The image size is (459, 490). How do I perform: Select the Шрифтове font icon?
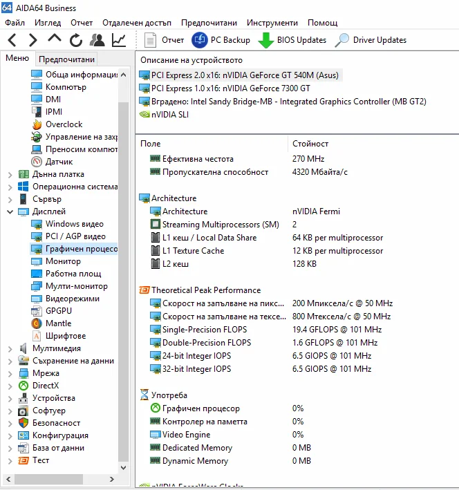point(37,336)
